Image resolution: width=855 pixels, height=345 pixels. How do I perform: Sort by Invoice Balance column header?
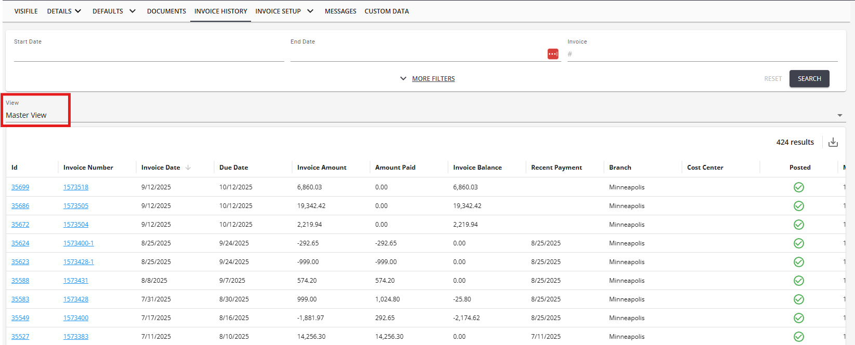pos(478,168)
